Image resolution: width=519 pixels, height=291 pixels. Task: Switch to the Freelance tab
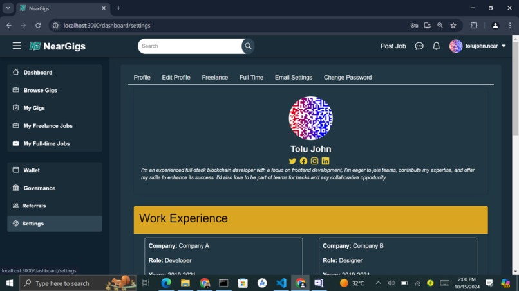[215, 77]
